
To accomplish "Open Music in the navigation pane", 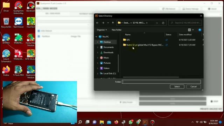I will (x=106, y=58).
